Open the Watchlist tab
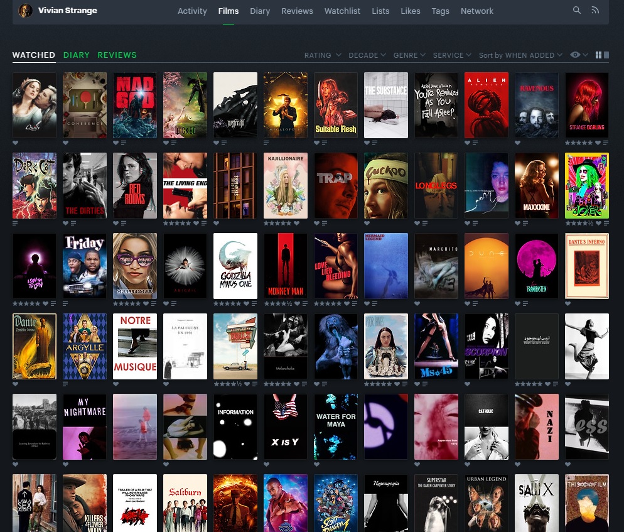Screen dimensions: 624x532 tap(342, 11)
